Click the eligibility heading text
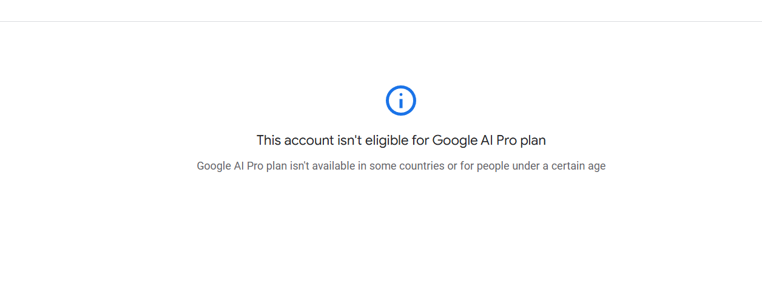The width and height of the screenshot is (762, 298). coord(401,141)
